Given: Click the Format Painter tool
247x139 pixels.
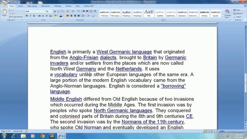Looking at the screenshot, I should click(15, 17).
